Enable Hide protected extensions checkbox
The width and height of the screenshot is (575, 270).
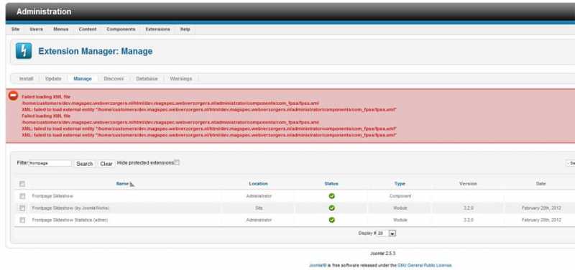tap(177, 162)
